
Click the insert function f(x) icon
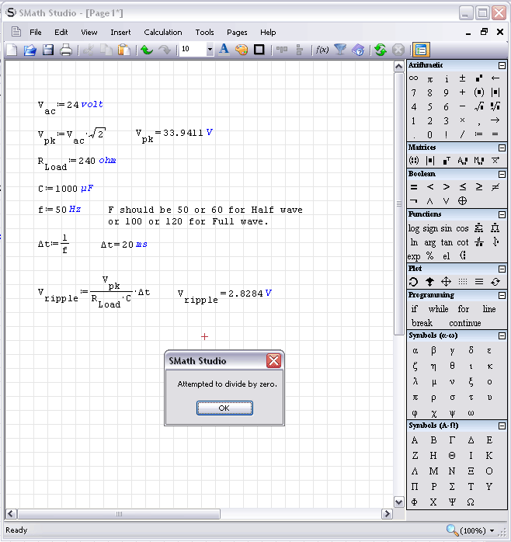(321, 50)
